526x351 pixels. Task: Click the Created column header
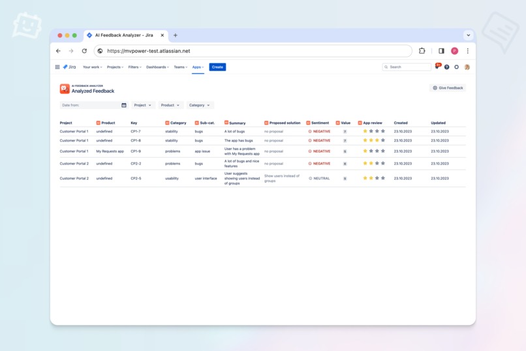401,123
